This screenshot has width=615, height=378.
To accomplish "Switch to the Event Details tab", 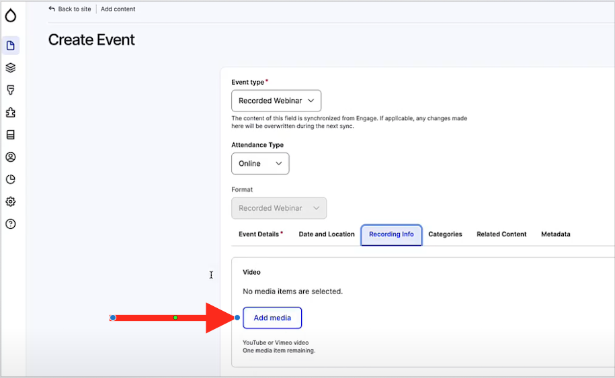I will point(260,234).
